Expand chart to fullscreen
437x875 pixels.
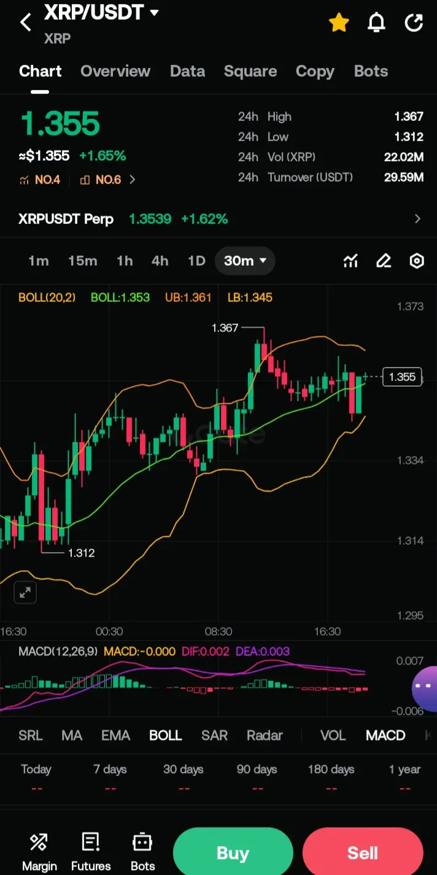(x=25, y=593)
